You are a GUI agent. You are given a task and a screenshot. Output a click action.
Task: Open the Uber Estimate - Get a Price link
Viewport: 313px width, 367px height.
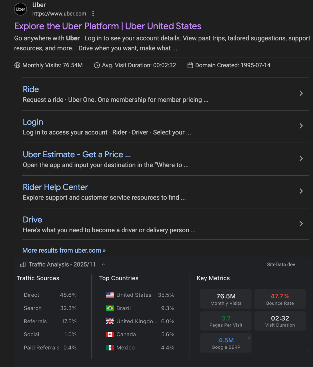point(77,155)
